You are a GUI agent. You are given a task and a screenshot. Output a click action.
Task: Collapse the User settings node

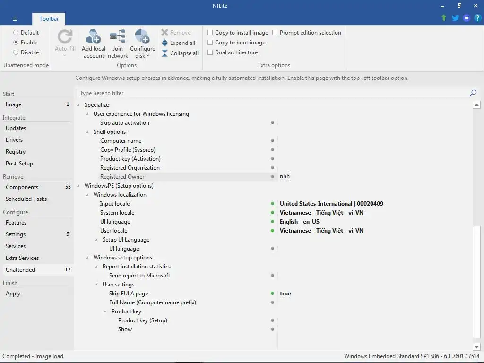[96, 285]
